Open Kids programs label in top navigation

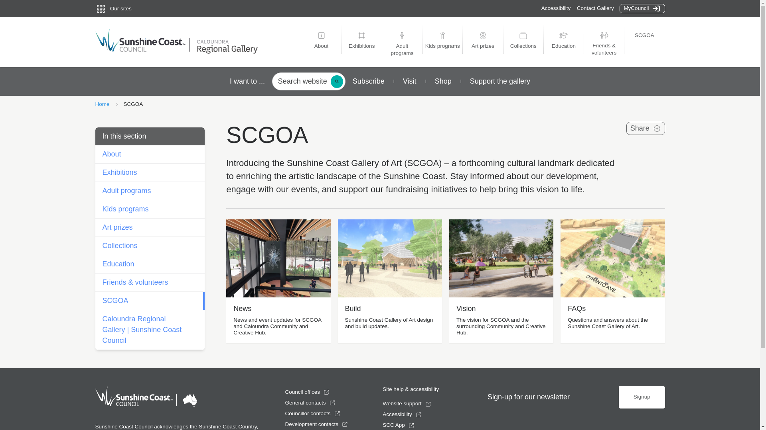tap(442, 46)
